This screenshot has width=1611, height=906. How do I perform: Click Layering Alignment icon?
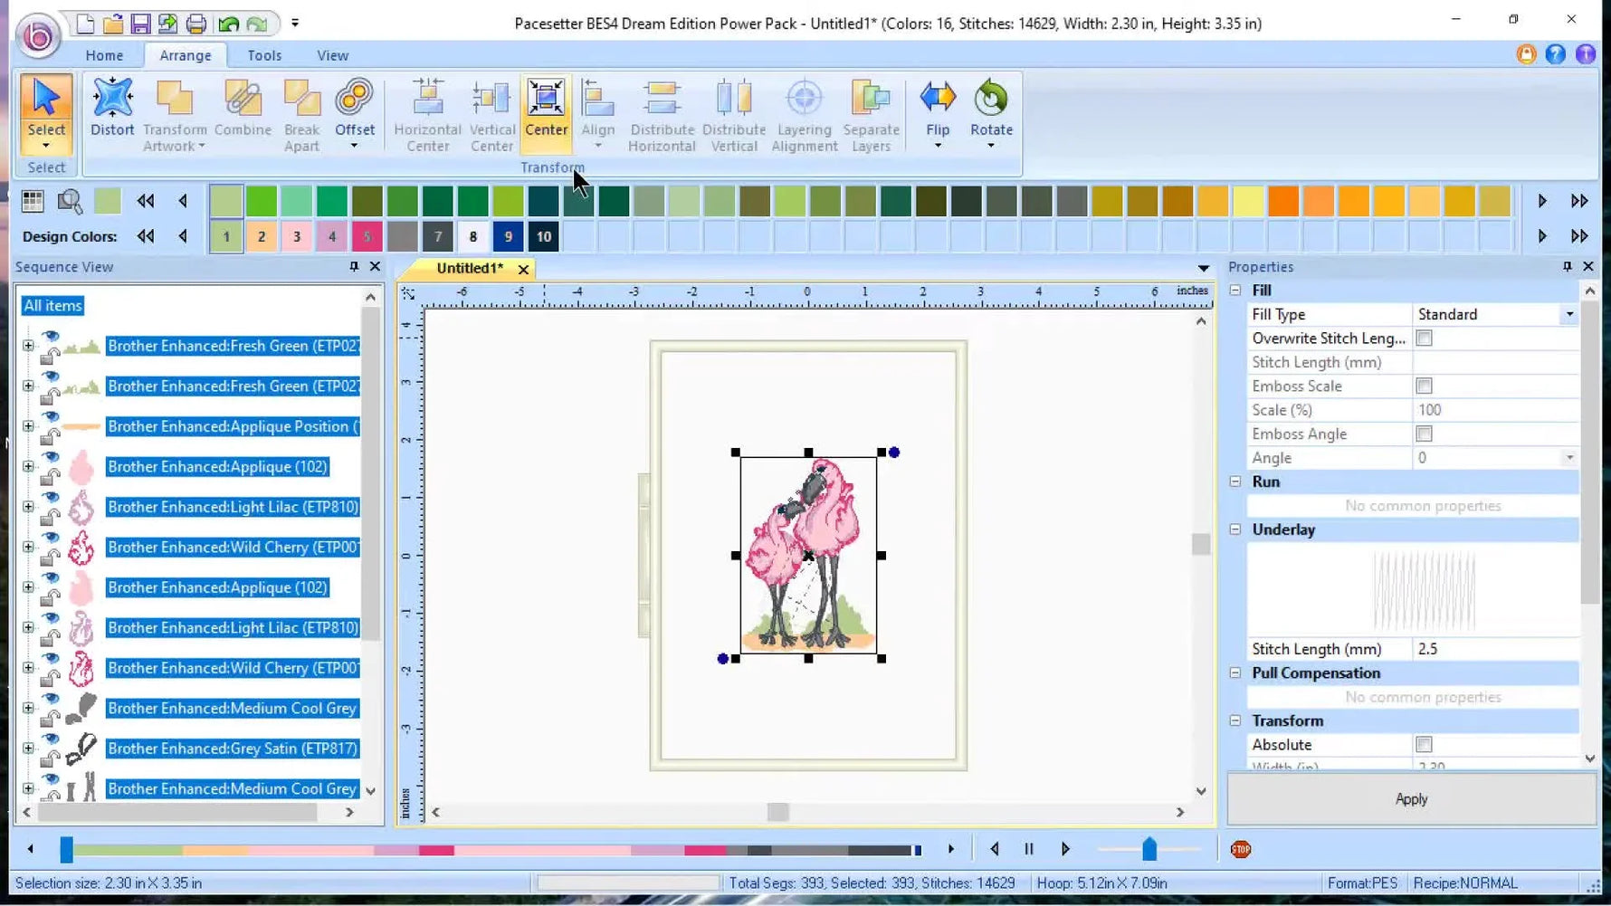pos(804,115)
